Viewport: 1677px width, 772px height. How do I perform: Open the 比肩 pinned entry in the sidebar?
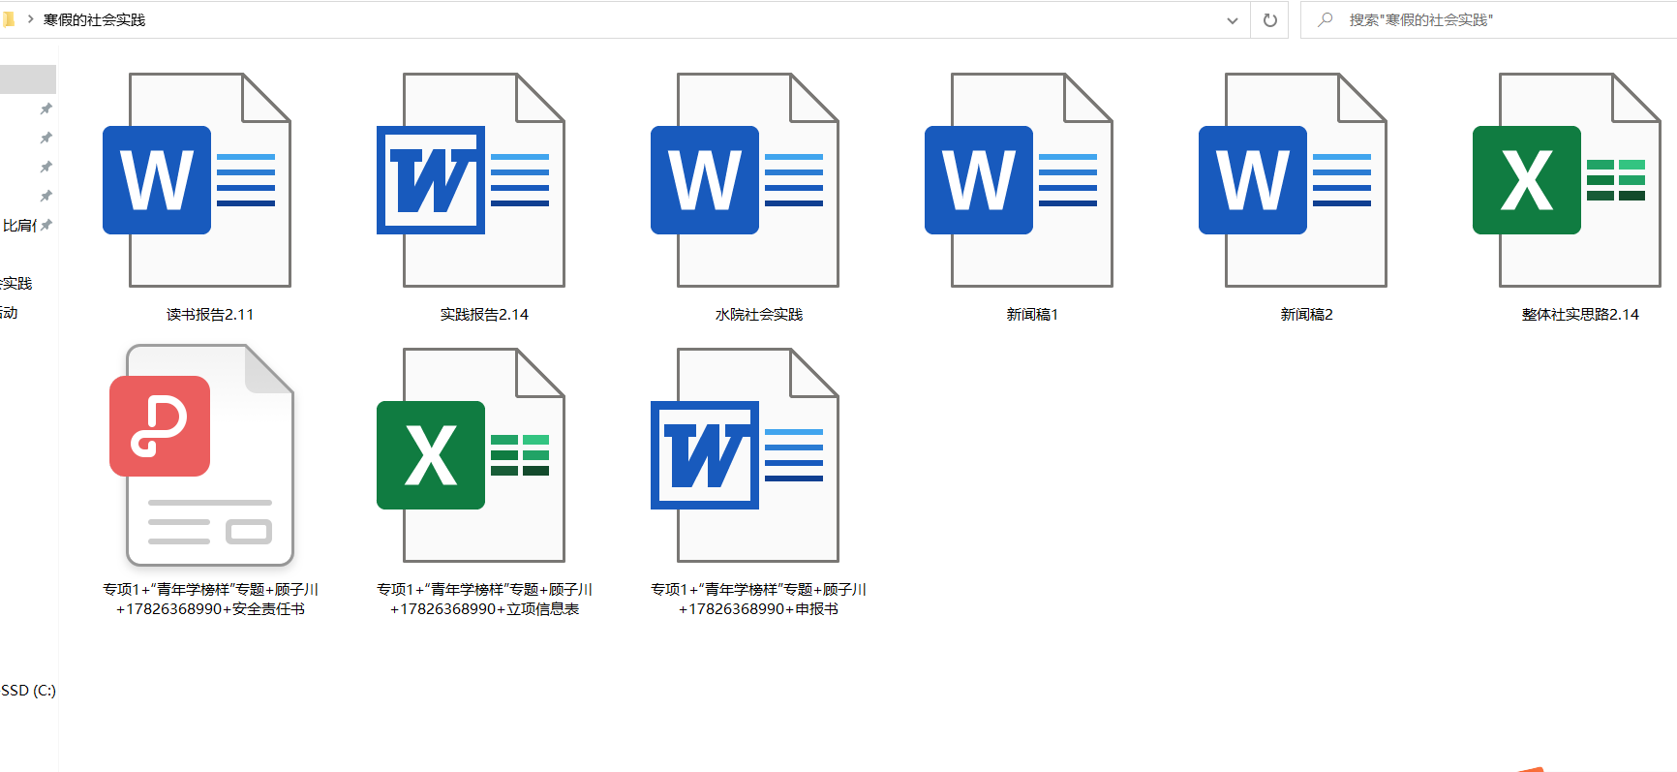coord(18,226)
